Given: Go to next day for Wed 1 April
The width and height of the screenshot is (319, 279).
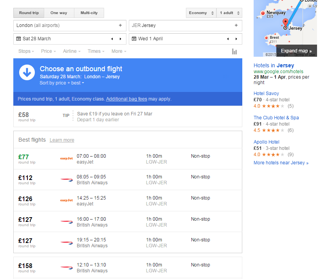Looking at the screenshot, I should click(x=236, y=39).
